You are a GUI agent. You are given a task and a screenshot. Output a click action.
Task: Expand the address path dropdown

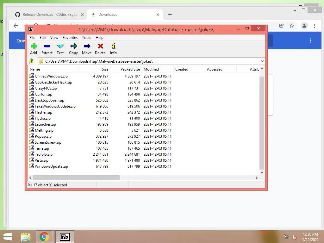pos(262,61)
